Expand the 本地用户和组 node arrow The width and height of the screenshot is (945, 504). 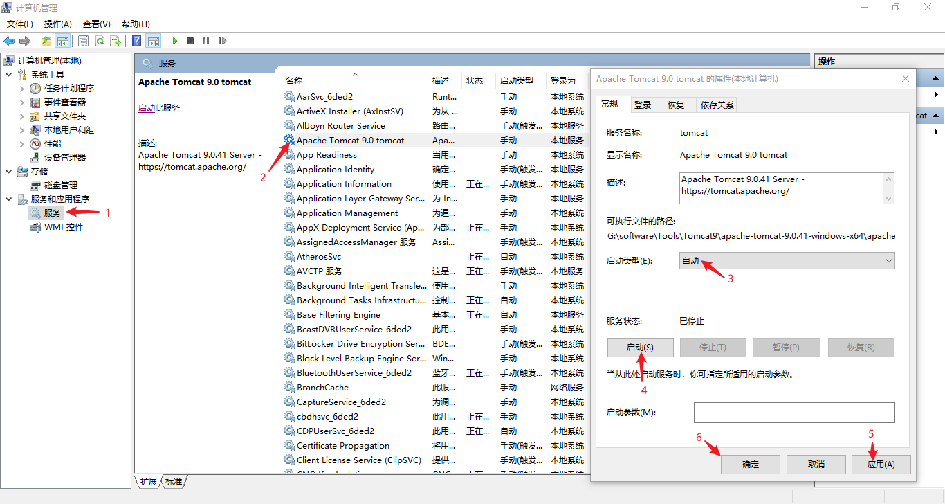(x=21, y=129)
